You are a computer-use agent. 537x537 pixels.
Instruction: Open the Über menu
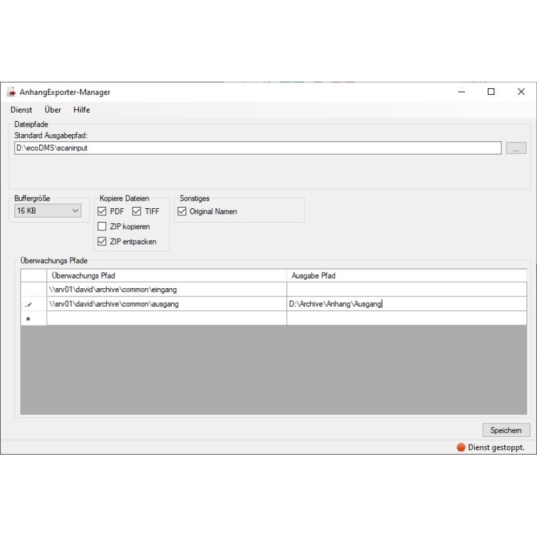[53, 110]
